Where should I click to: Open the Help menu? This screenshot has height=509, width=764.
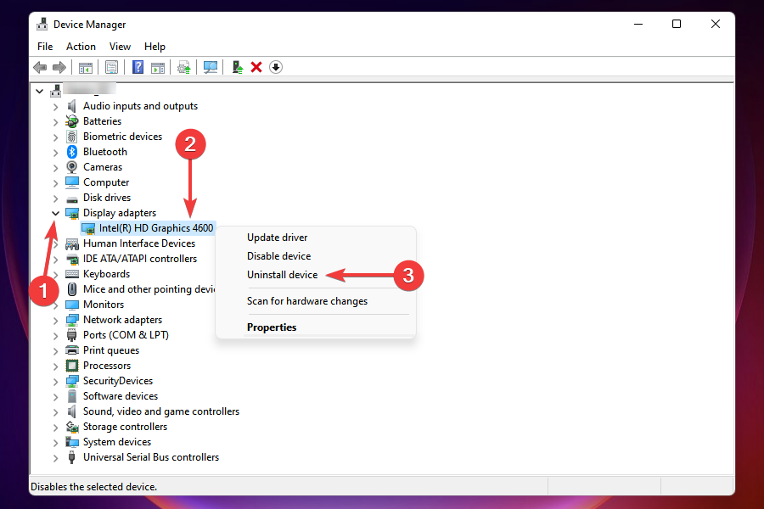[155, 47]
